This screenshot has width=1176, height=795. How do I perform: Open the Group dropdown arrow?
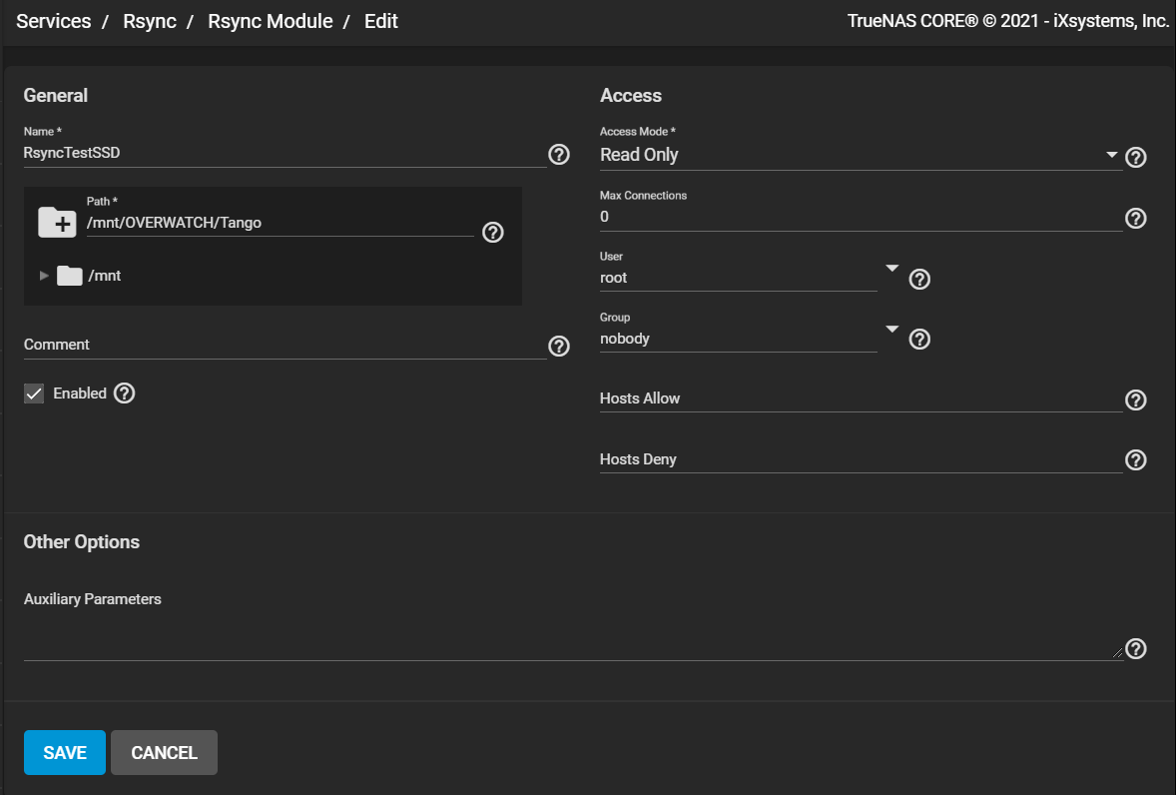pos(891,329)
